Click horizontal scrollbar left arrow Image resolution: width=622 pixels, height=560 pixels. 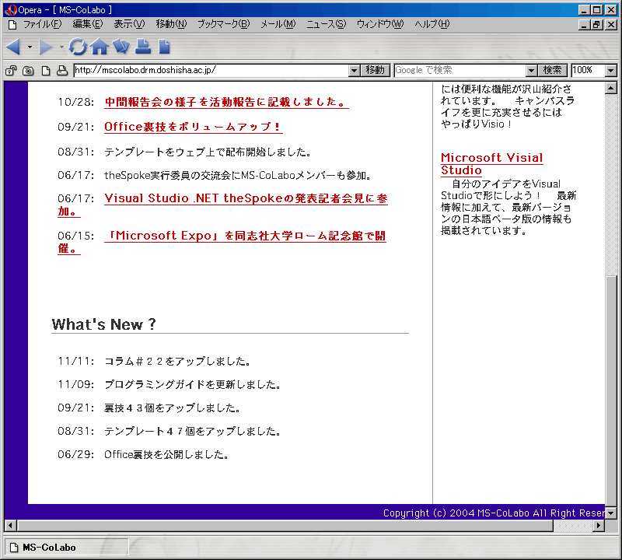pos(10,526)
